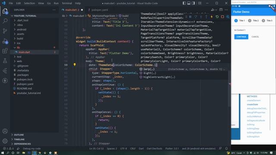This screenshot has width=276, height=155.
Task: Open Source Control view in activity bar
Action: tap(5, 31)
